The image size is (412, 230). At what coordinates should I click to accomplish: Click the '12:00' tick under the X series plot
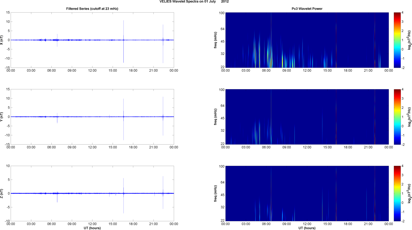pos(92,71)
